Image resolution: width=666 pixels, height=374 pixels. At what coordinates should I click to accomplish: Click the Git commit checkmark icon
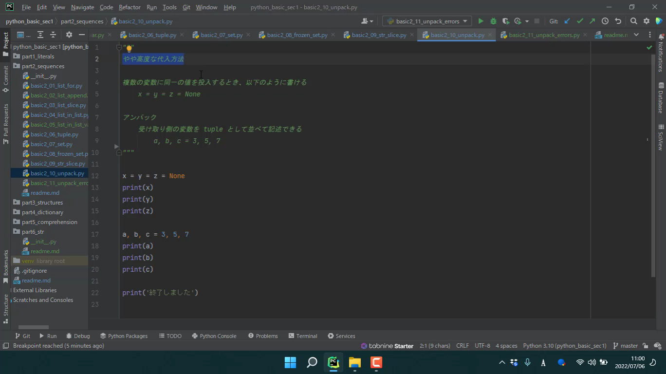tap(580, 21)
